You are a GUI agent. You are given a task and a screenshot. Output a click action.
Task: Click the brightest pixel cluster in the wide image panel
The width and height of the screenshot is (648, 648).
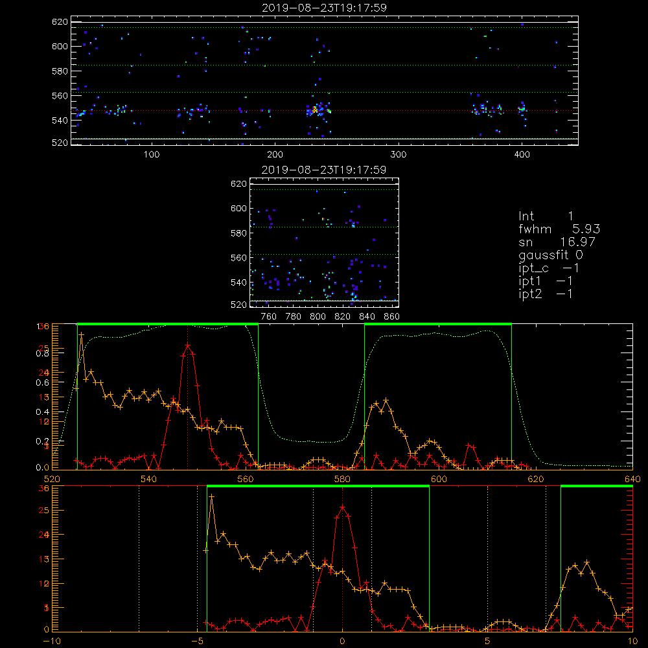pyautogui.click(x=315, y=110)
